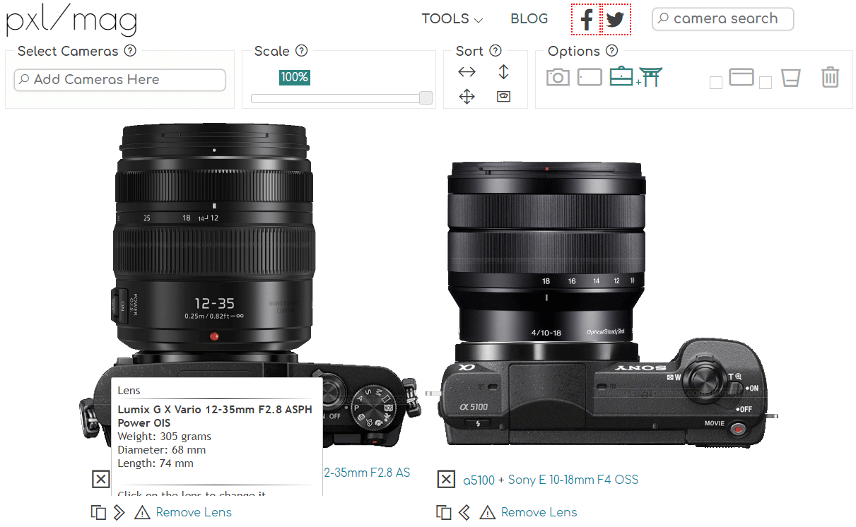
Task: Click the warning icon under a5100 camera
Action: (x=487, y=512)
